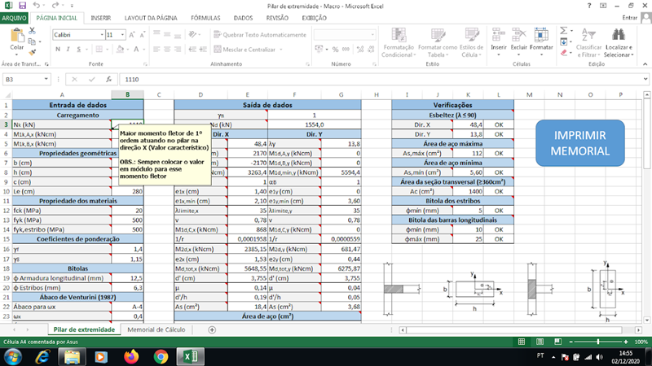
Task: Click the Cut scissors icon
Action: click(x=32, y=31)
